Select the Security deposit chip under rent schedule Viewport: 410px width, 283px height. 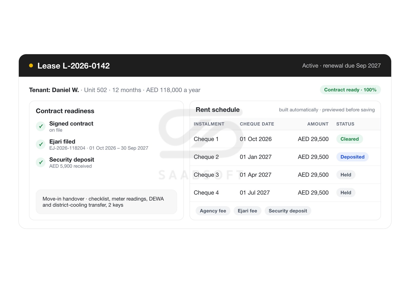288,211
